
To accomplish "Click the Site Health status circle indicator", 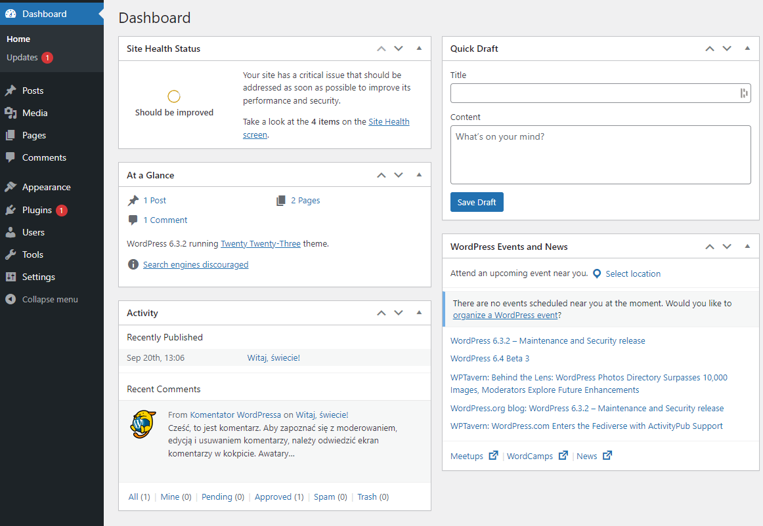I will tap(174, 96).
